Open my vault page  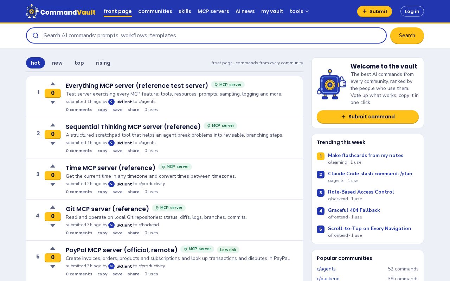(x=272, y=11)
